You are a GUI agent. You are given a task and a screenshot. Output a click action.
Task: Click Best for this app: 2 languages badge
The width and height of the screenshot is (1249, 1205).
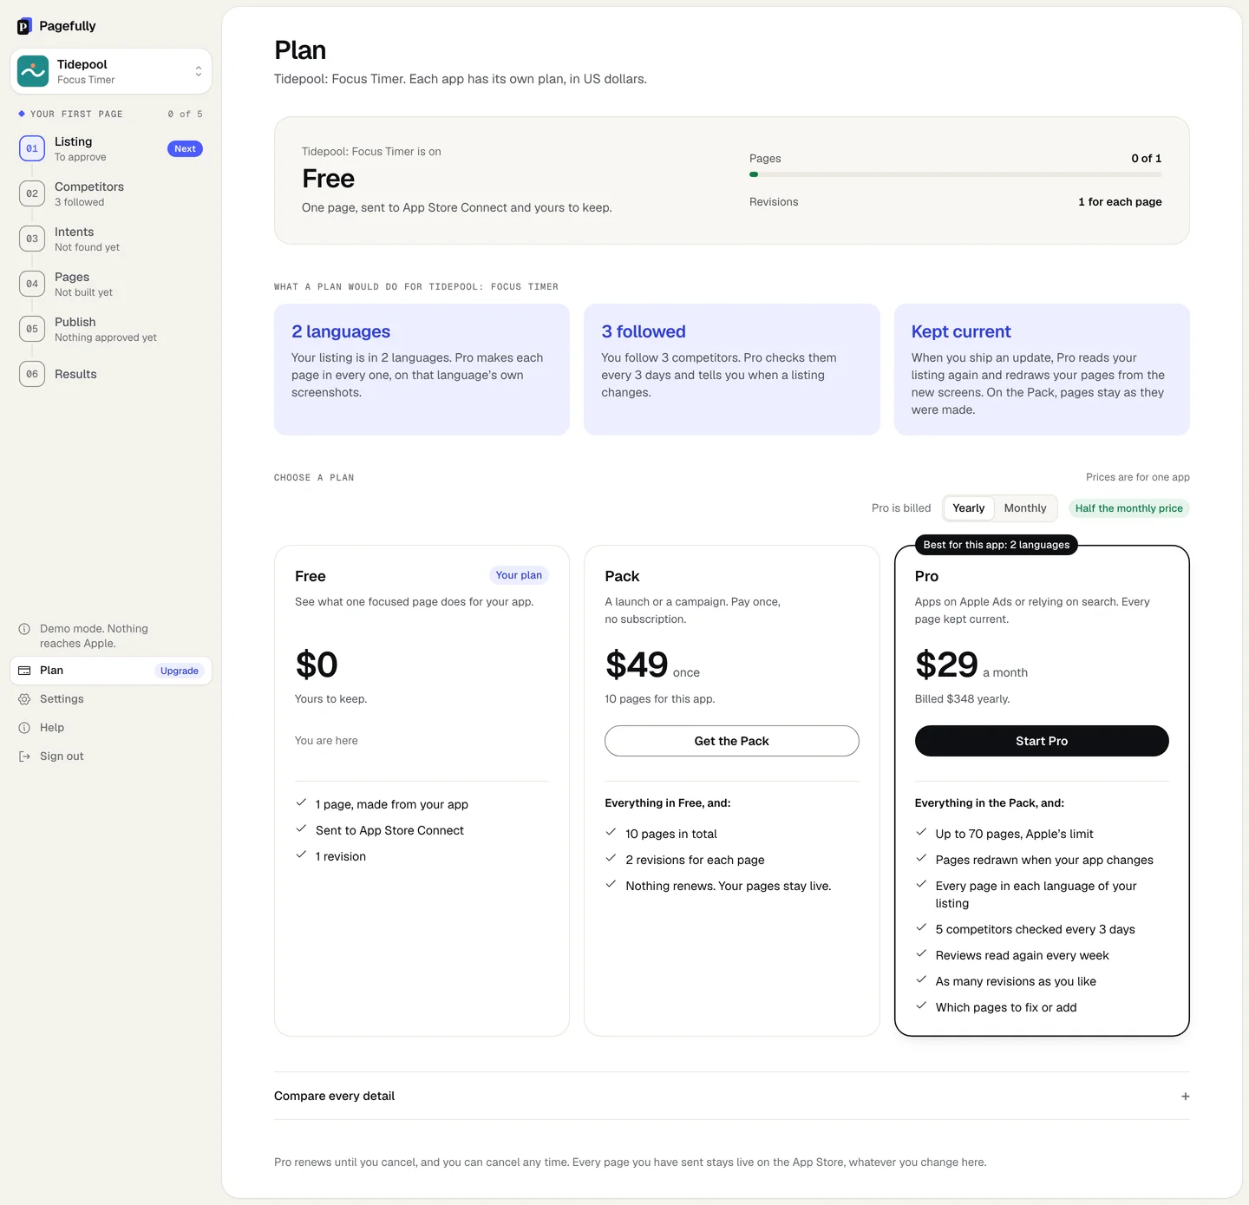point(997,545)
